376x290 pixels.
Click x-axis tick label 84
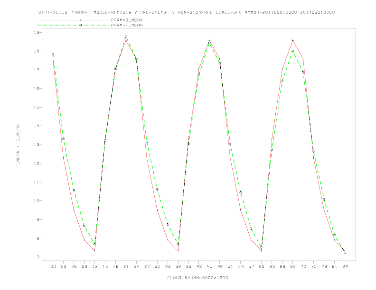[345, 266]
